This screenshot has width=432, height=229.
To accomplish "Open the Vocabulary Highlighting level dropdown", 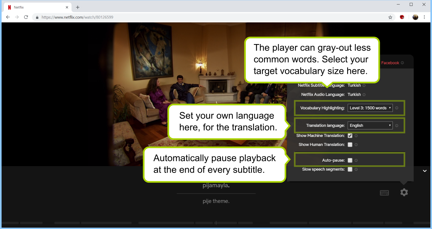I will tap(370, 108).
